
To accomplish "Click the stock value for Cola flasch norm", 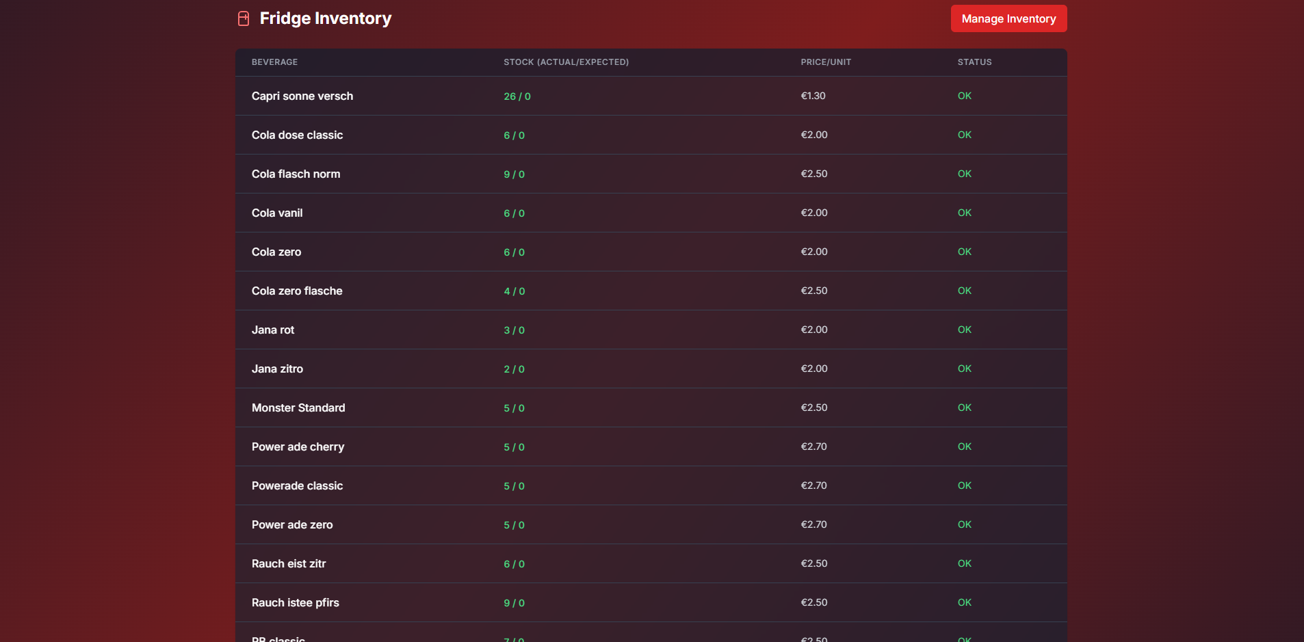I will click(x=514, y=174).
